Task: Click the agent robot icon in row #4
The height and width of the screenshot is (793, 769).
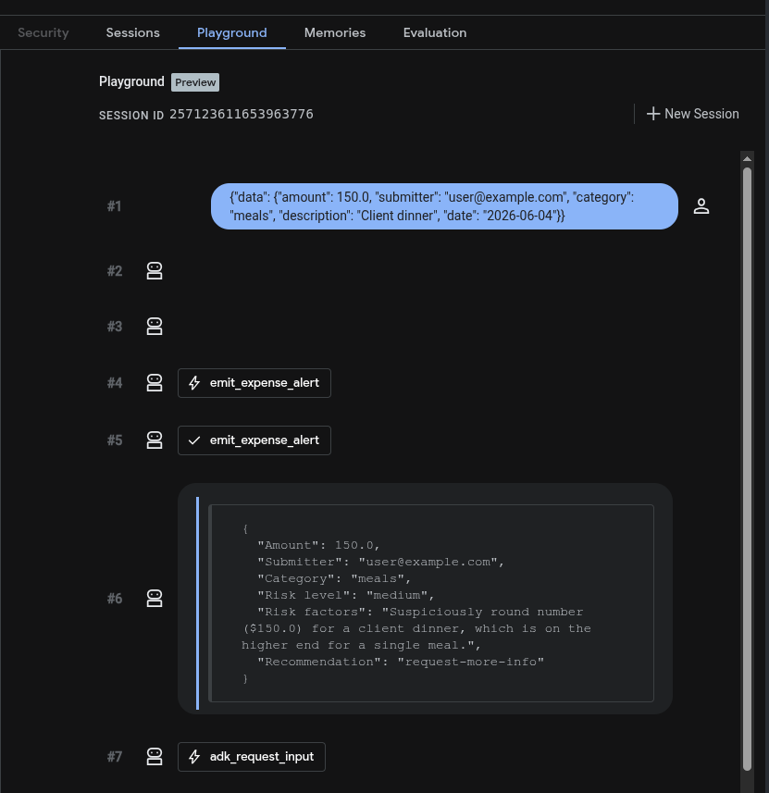Action: (155, 383)
